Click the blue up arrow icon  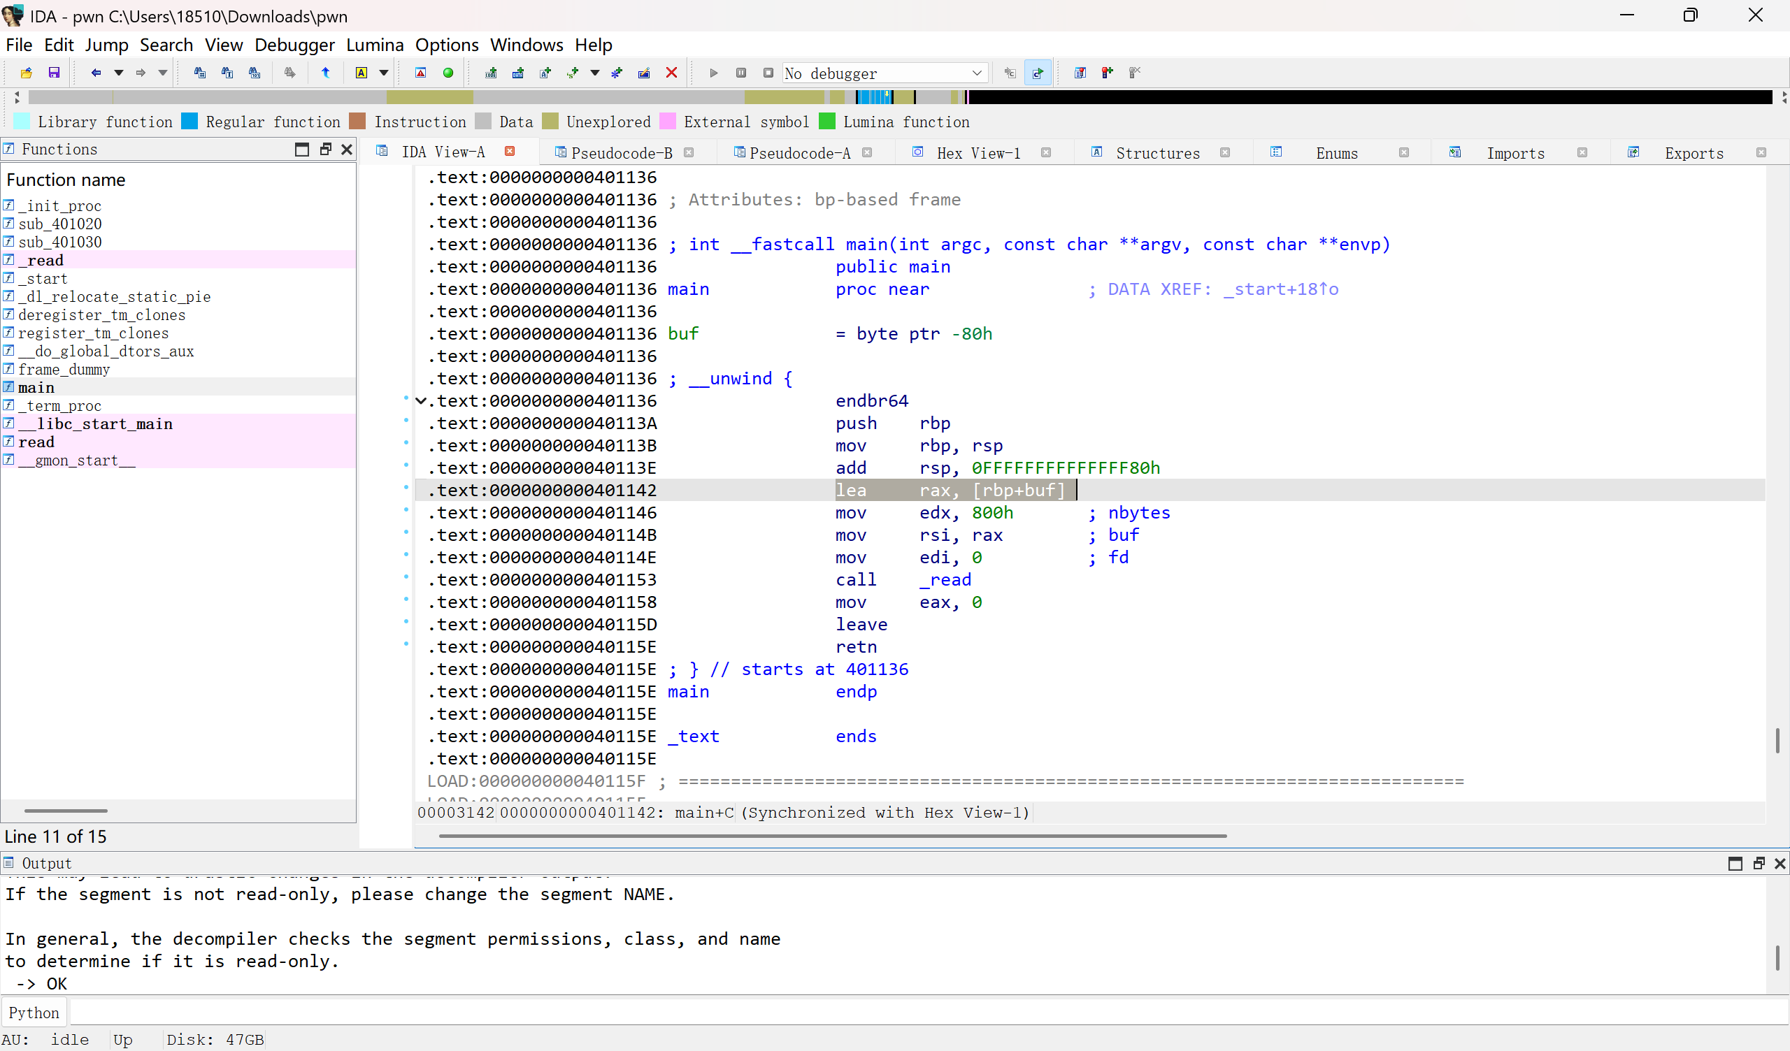click(x=325, y=73)
